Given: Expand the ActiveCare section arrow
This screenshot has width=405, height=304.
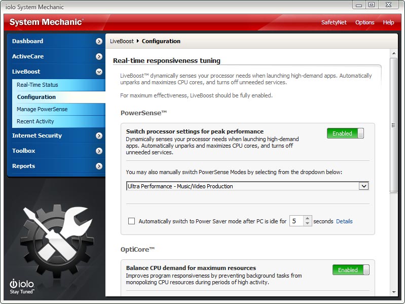Looking at the screenshot, I should (x=99, y=56).
